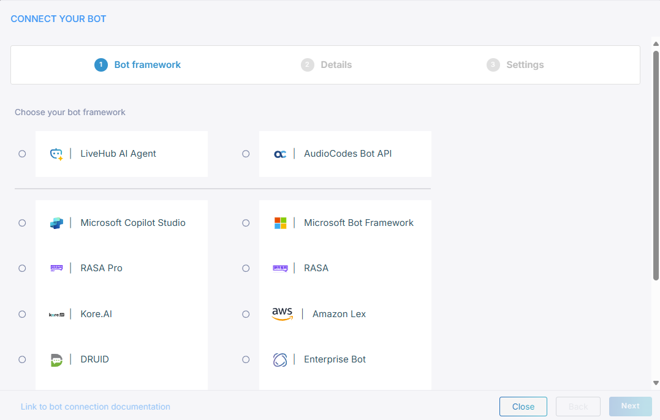Click the Microsoft Copilot Studio label

133,223
